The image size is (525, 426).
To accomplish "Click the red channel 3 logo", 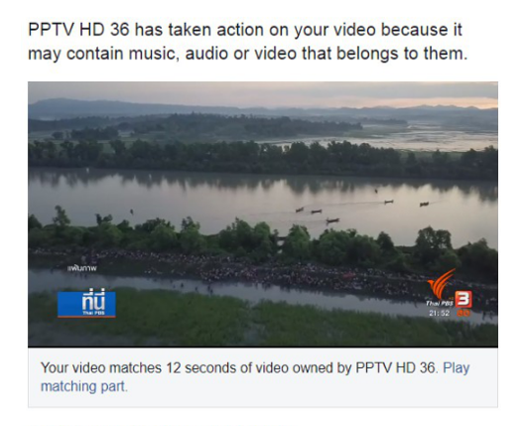I will [x=464, y=299].
